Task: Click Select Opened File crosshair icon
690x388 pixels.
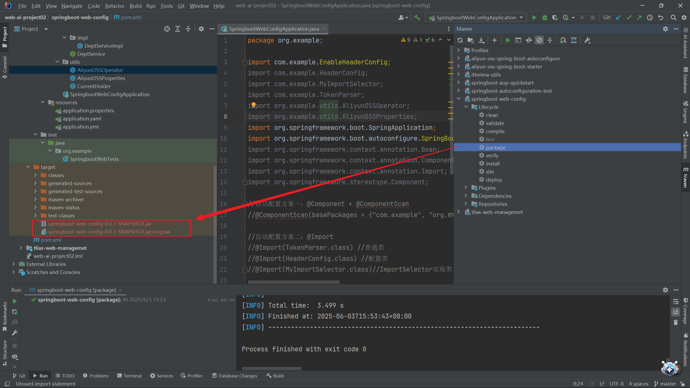Action: point(167,29)
